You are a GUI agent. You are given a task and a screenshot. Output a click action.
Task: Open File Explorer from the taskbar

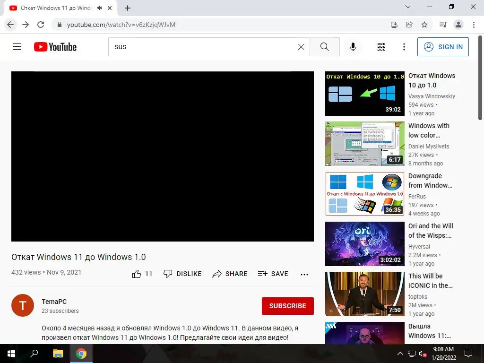pos(58,354)
